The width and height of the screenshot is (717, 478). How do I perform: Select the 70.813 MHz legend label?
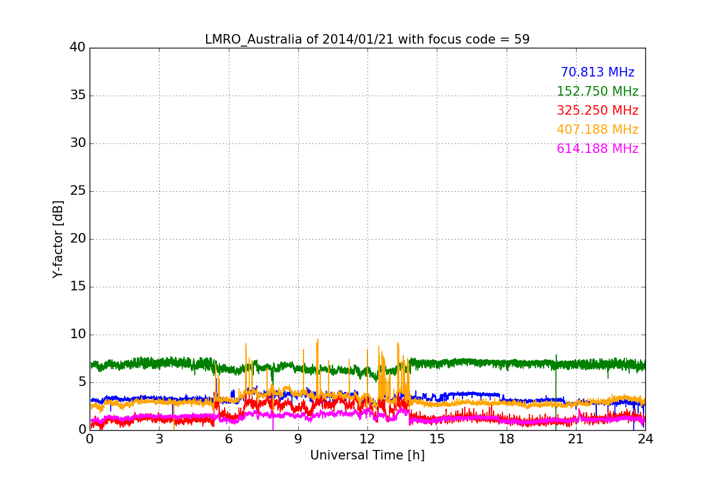597,72
